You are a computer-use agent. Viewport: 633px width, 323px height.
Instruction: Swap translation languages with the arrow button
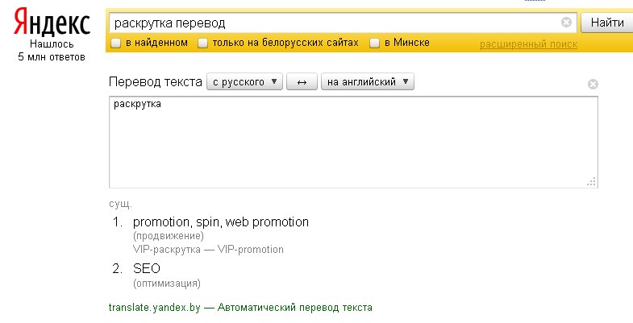point(302,82)
